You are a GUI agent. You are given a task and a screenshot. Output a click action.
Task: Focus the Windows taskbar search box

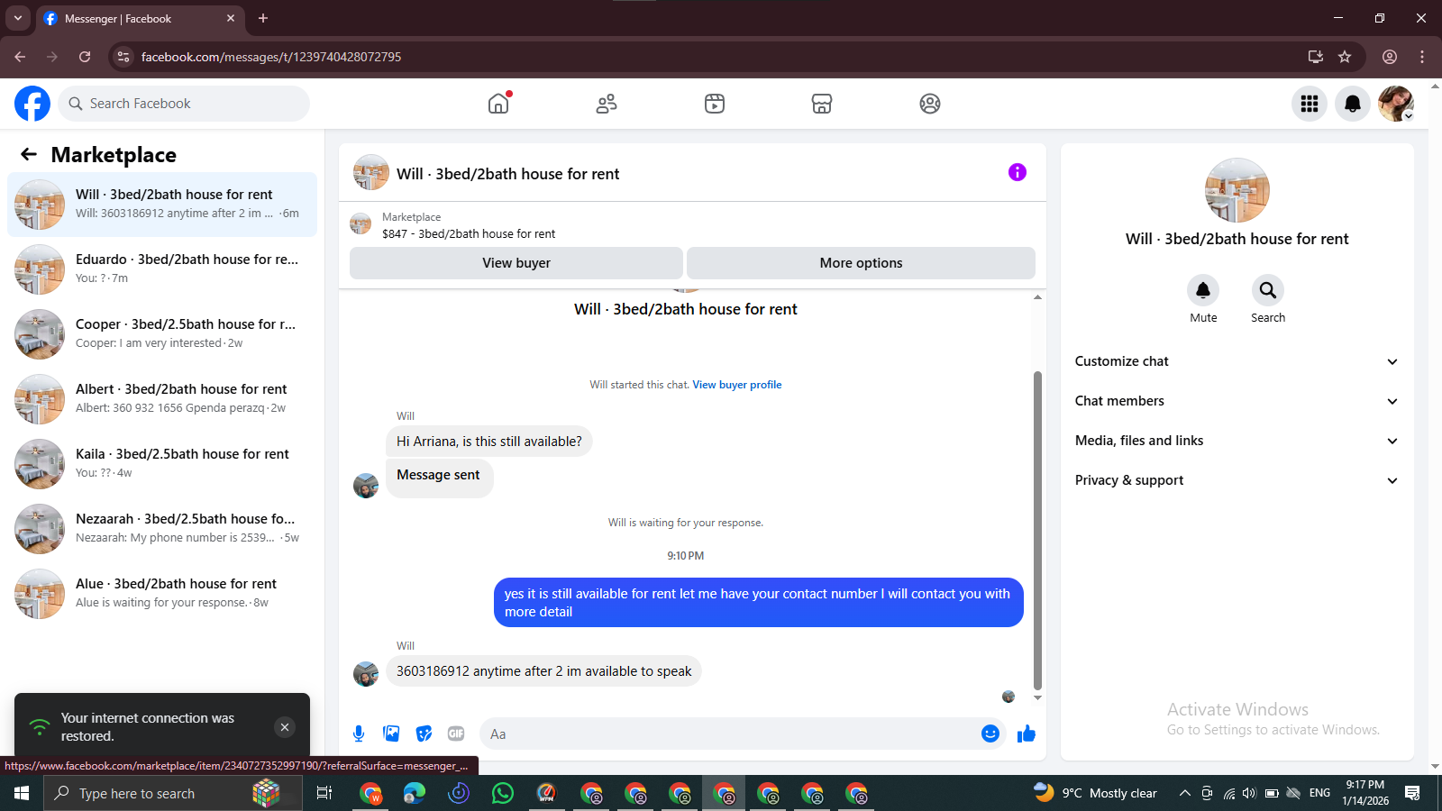(x=172, y=793)
